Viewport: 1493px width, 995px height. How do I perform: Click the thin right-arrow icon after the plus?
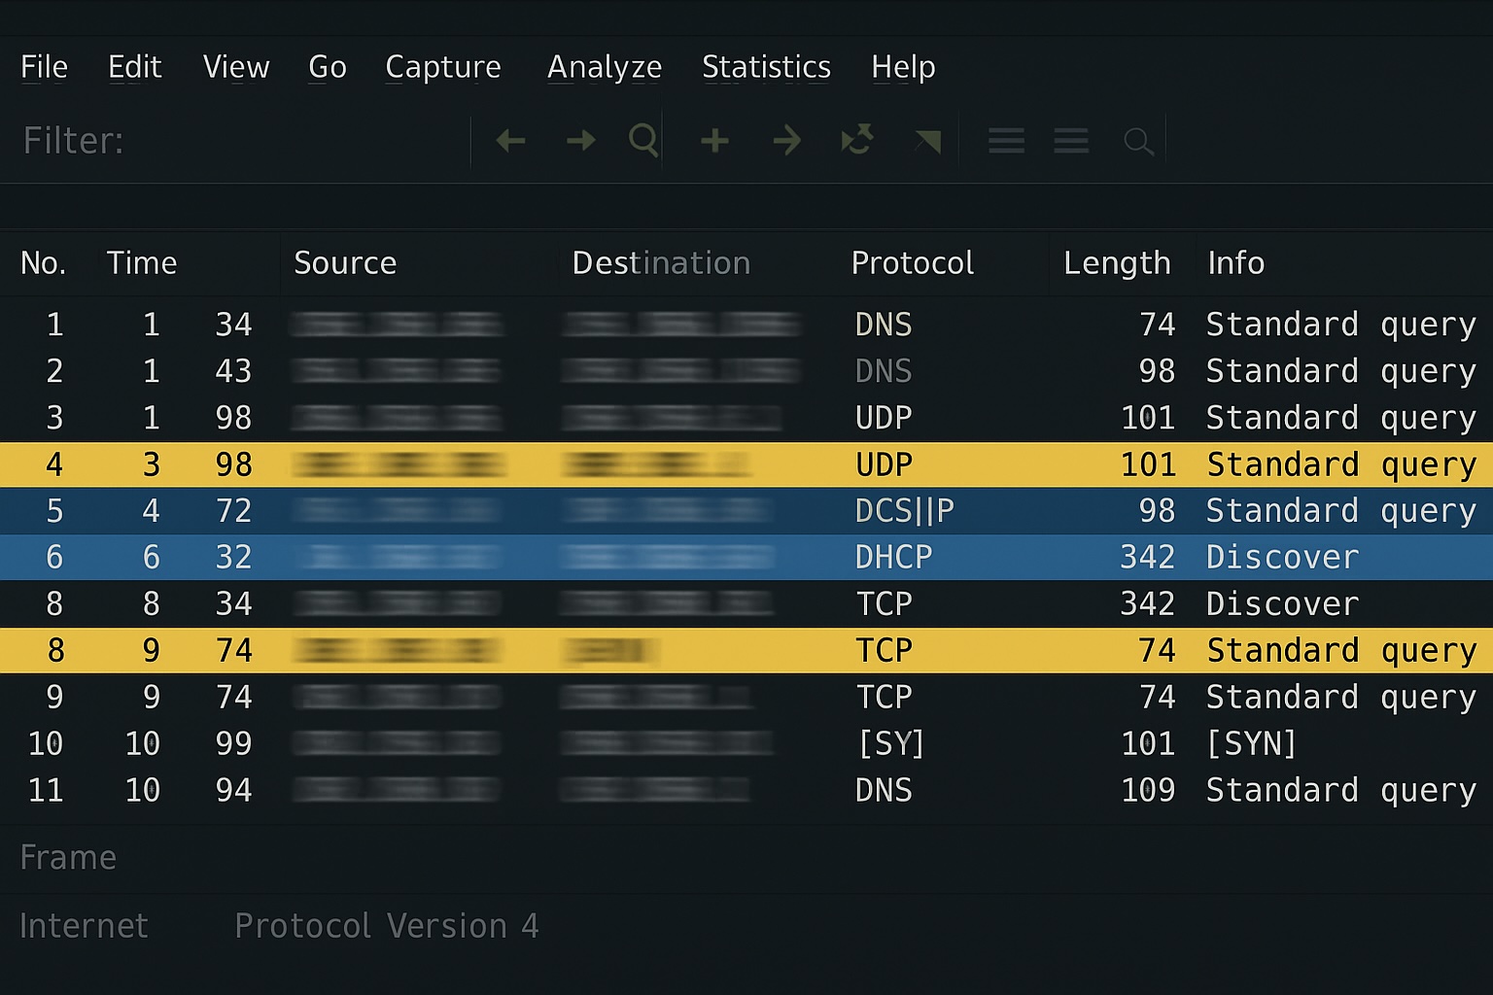coord(786,141)
